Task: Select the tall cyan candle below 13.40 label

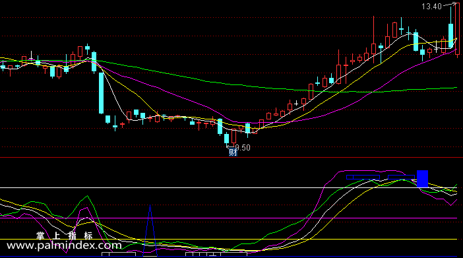Action: coord(451,27)
